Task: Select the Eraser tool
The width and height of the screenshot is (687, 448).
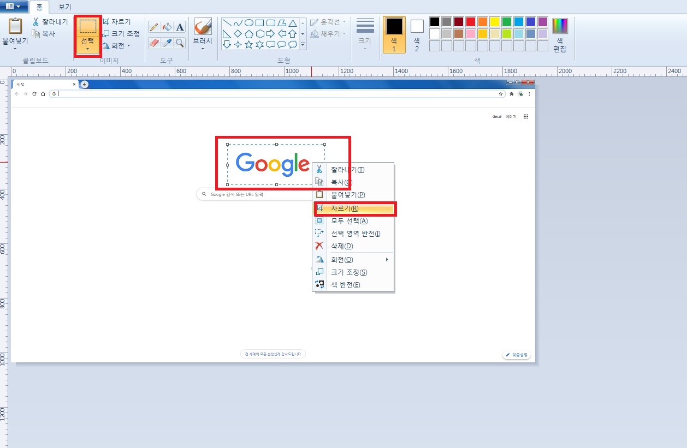Action: coord(154,43)
